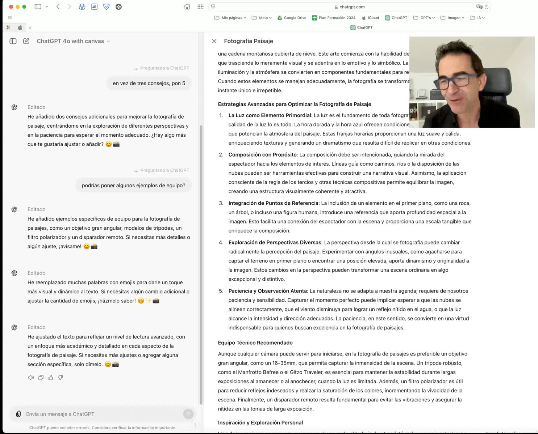This screenshot has height=434, width=538.
Task: Open the Safari home page icon
Action: tap(187, 7)
